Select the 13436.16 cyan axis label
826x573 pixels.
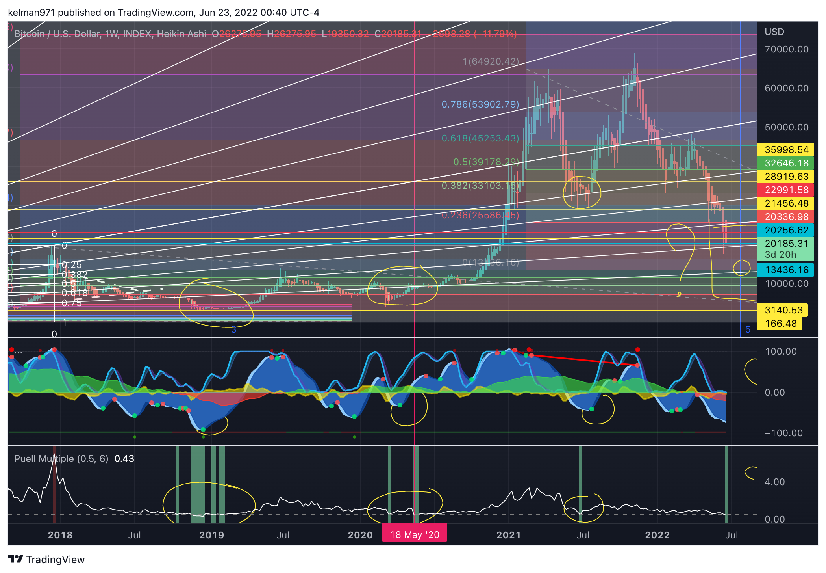pos(785,270)
